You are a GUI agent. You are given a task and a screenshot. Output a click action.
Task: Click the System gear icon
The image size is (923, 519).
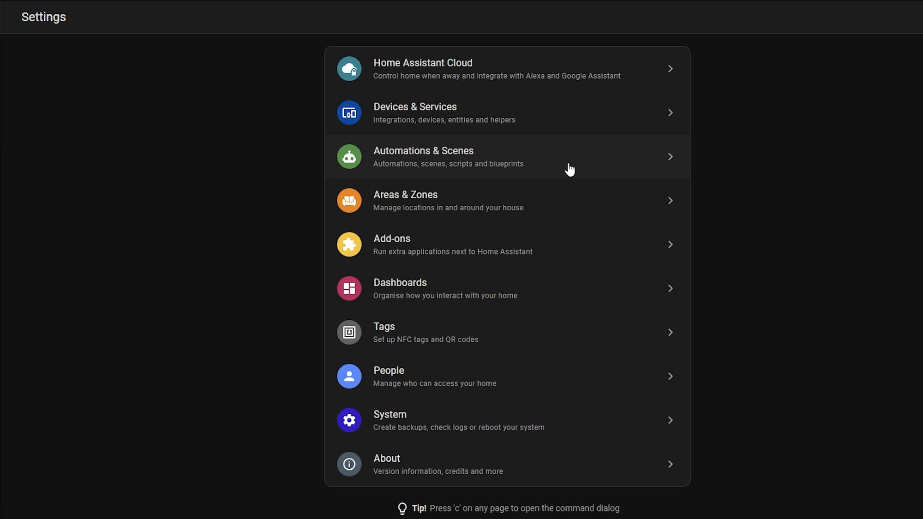(349, 420)
